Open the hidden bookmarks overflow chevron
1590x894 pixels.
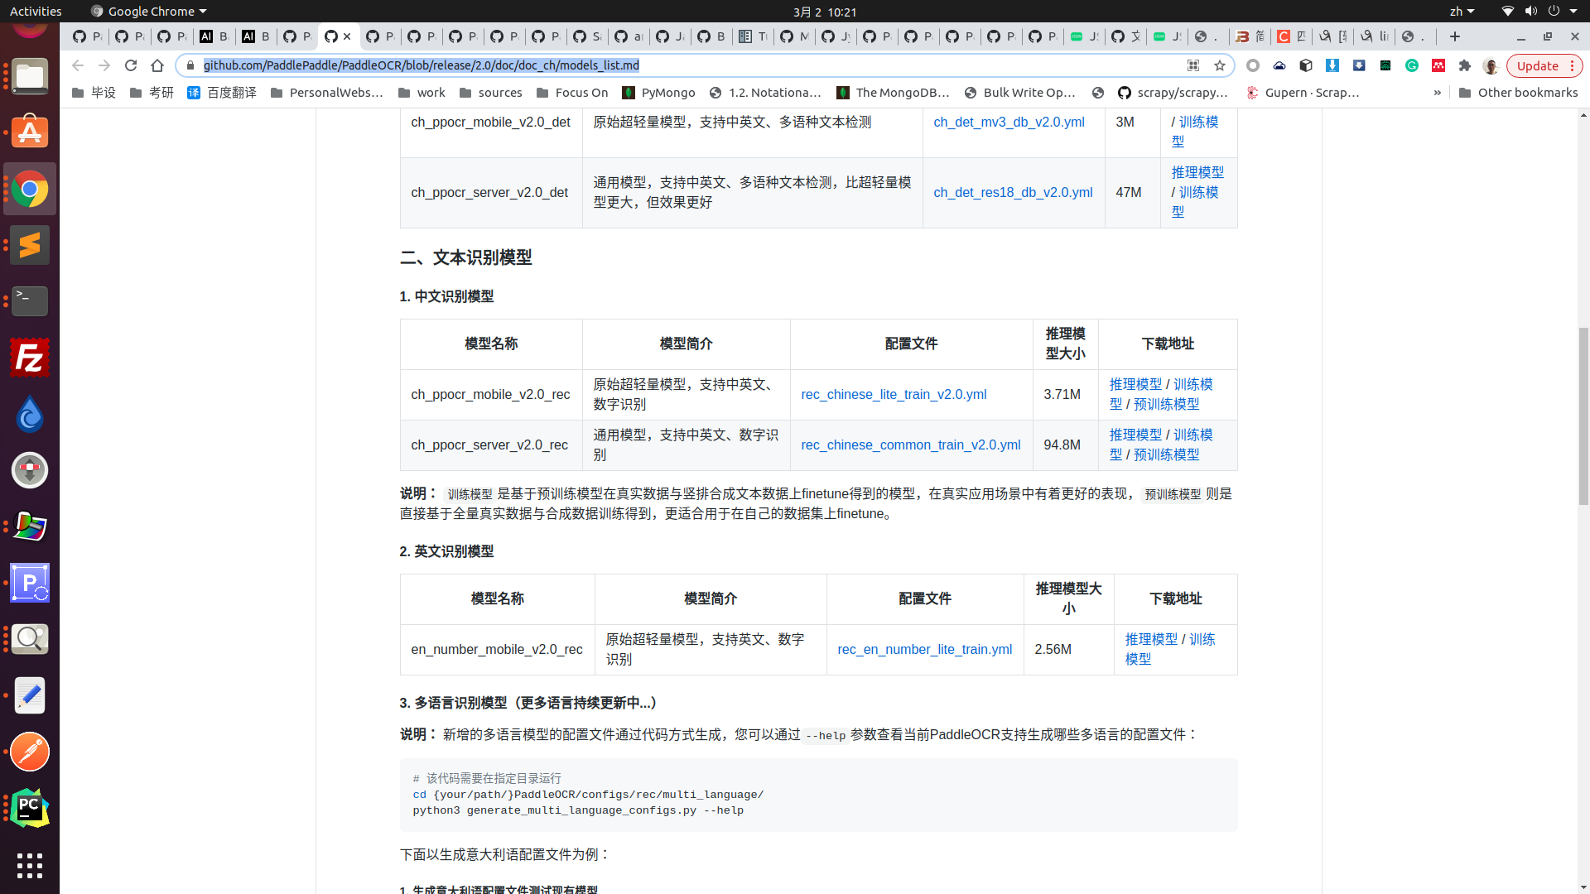pyautogui.click(x=1437, y=92)
